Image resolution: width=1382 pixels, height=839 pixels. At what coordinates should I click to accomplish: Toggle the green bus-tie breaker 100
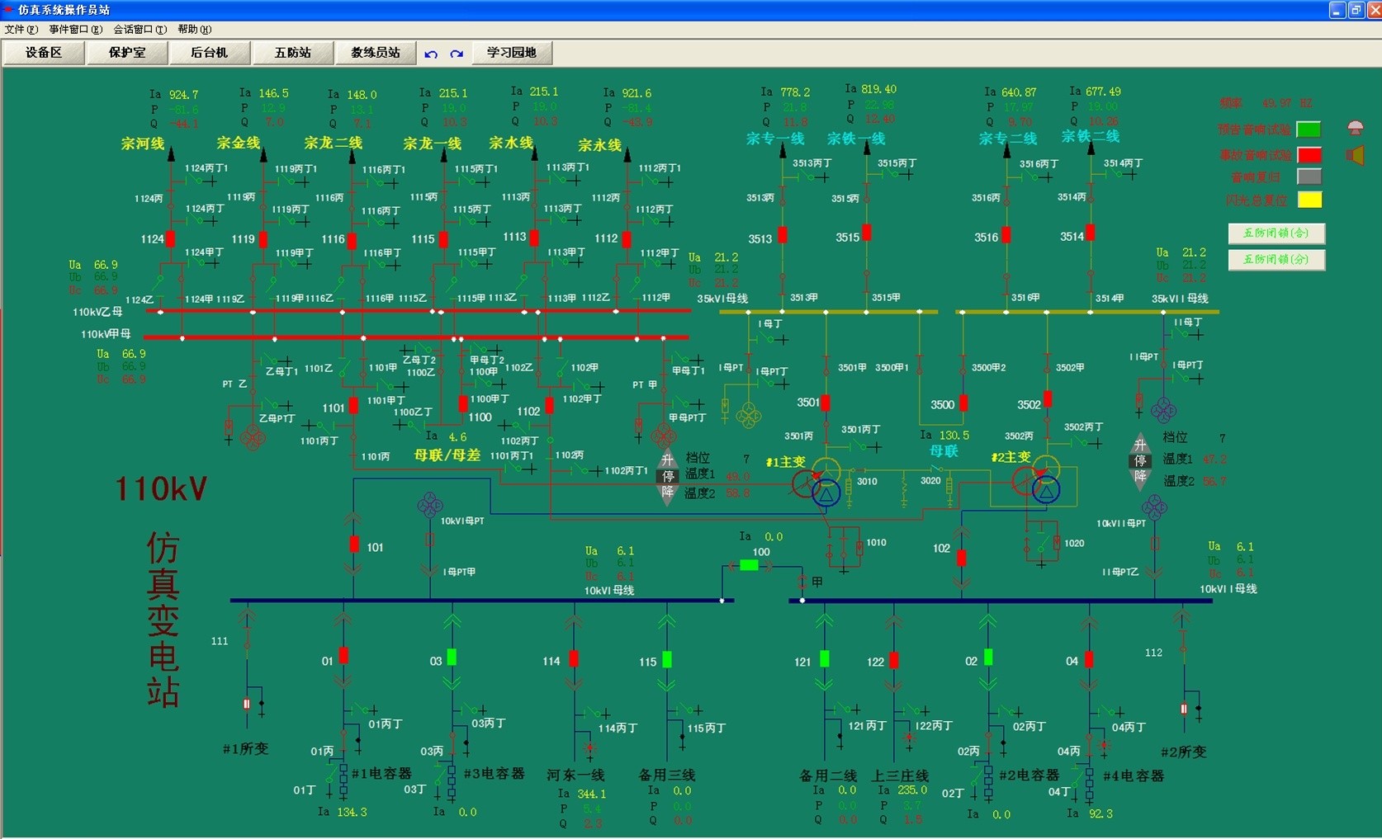(749, 565)
